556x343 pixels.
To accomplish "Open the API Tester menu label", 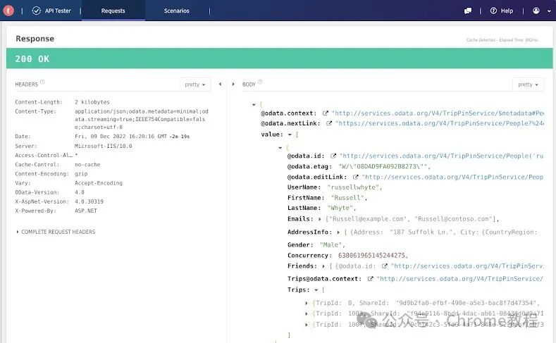I will click(58, 11).
